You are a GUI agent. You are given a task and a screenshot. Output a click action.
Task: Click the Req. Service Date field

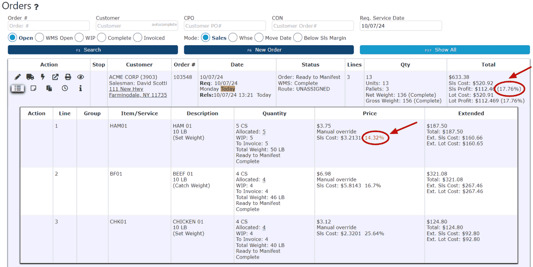[x=401, y=26]
